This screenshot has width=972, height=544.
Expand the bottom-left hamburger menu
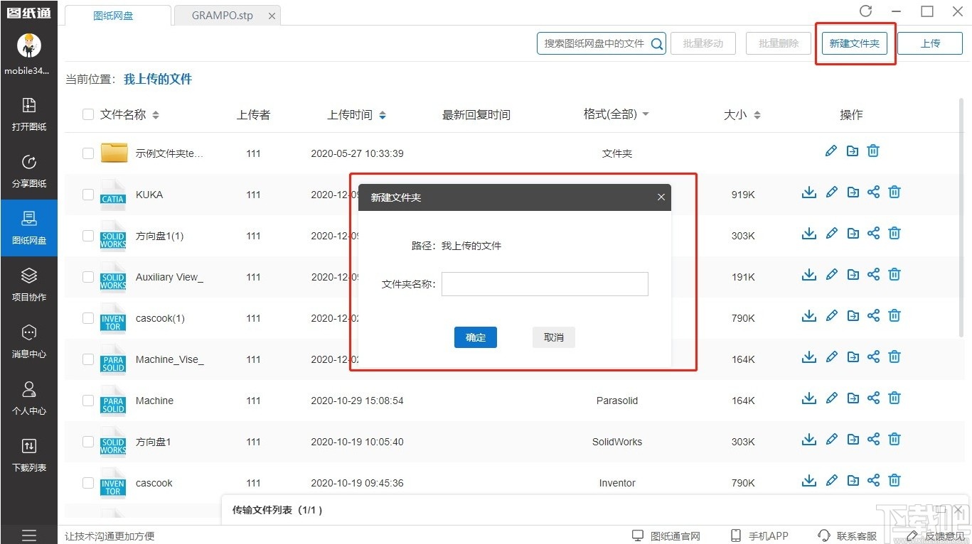[x=28, y=535]
